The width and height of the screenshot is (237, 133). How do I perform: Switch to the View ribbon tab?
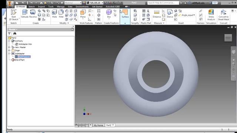tap(70, 7)
